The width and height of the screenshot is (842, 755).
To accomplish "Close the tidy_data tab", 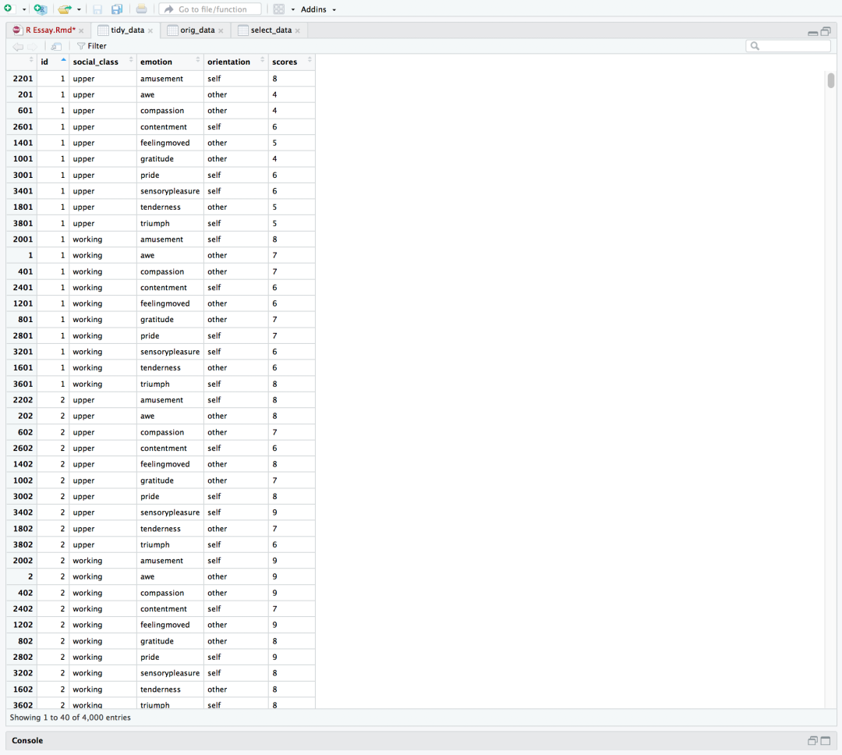I will pyautogui.click(x=150, y=30).
